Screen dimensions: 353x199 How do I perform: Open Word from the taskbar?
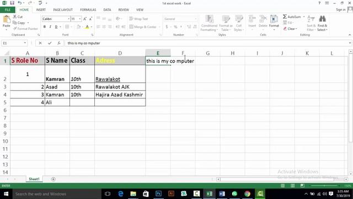tap(222, 194)
